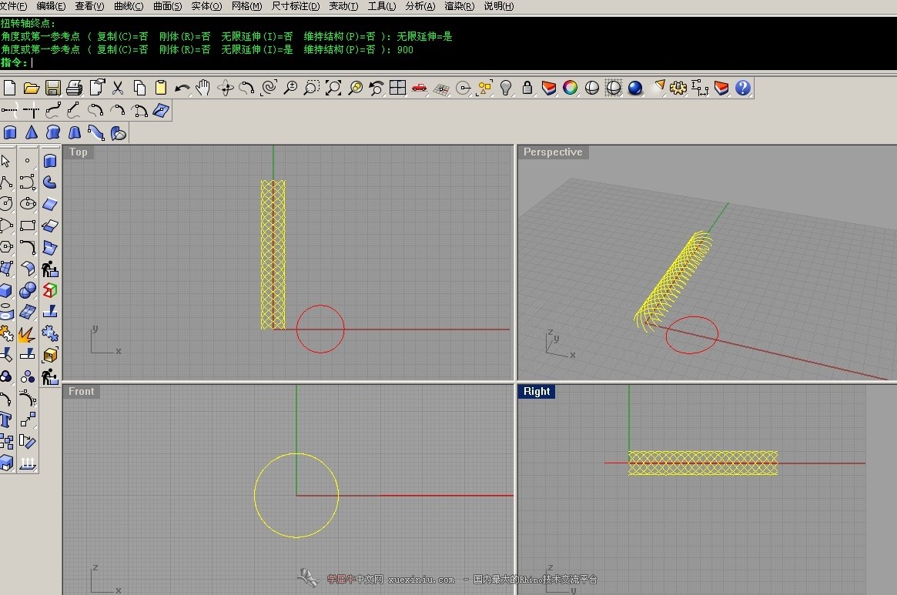This screenshot has width=897, height=595.
Task: Open the 文件(F) menu
Action: [x=13, y=6]
